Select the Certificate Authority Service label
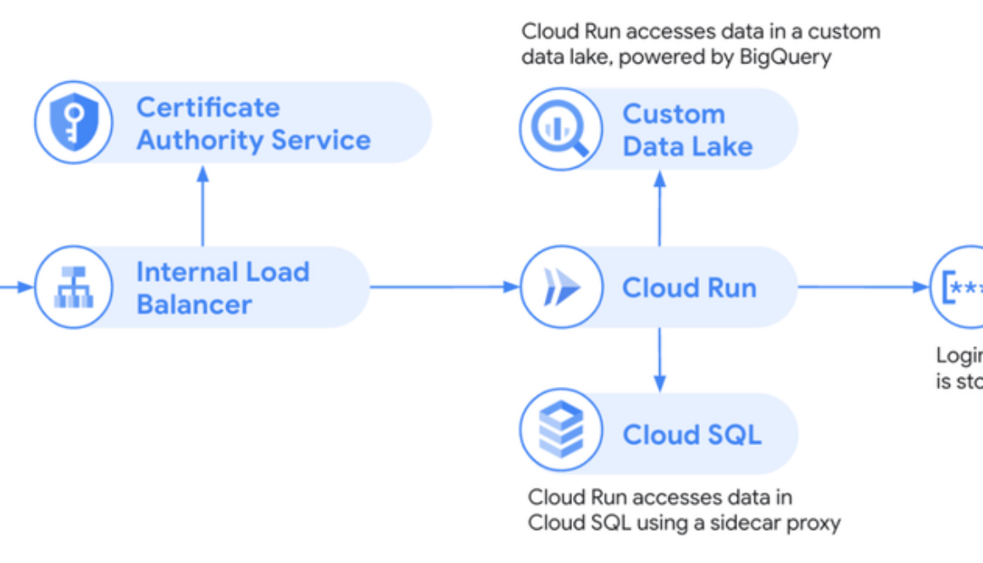983x563 pixels. (253, 124)
